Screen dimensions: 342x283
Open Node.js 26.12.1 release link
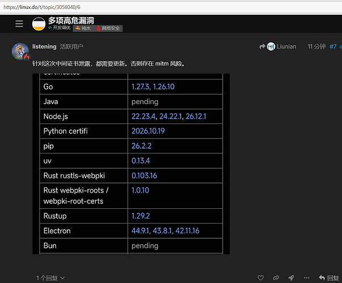point(196,117)
